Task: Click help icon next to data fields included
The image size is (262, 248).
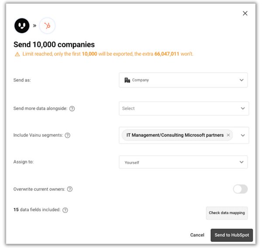Action: pos(65,210)
